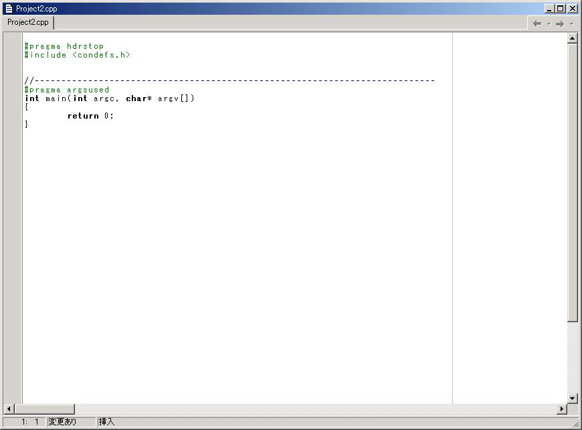Screen dimensions: 582x430
Task: Click the '#pragma argsused' line
Action: tap(67, 90)
